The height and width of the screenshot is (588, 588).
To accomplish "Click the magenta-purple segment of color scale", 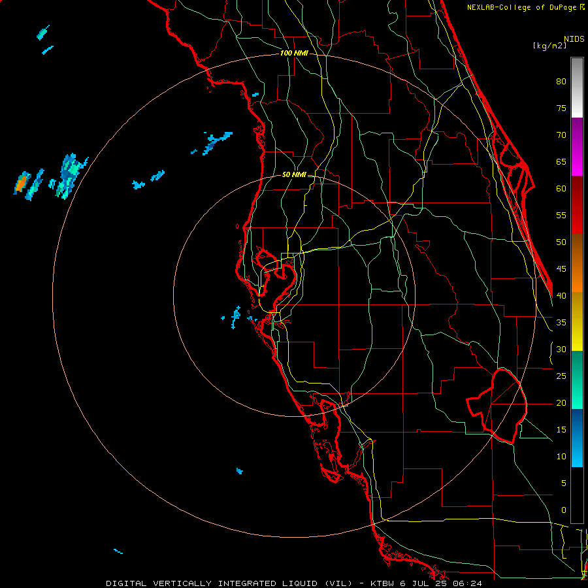I will (x=577, y=146).
